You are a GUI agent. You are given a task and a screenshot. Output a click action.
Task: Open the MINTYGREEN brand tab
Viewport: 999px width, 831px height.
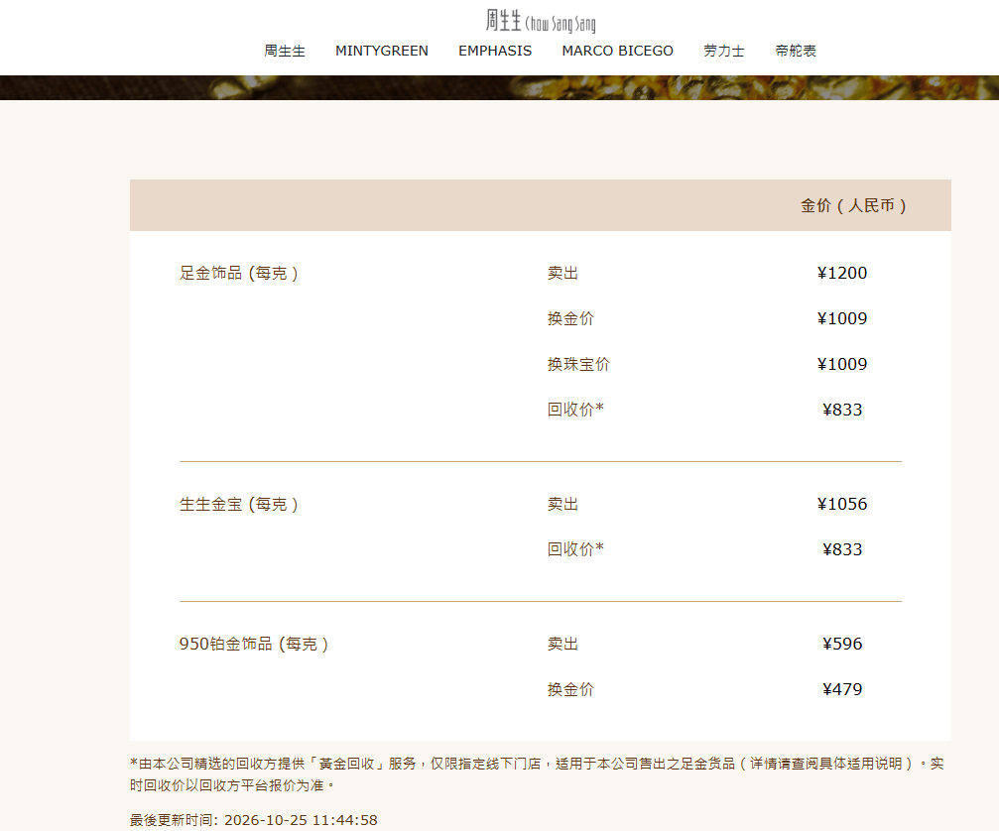pyautogui.click(x=382, y=51)
